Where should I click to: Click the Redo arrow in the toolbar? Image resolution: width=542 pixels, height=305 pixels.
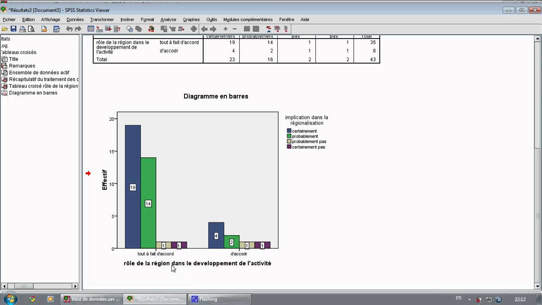tap(78, 29)
